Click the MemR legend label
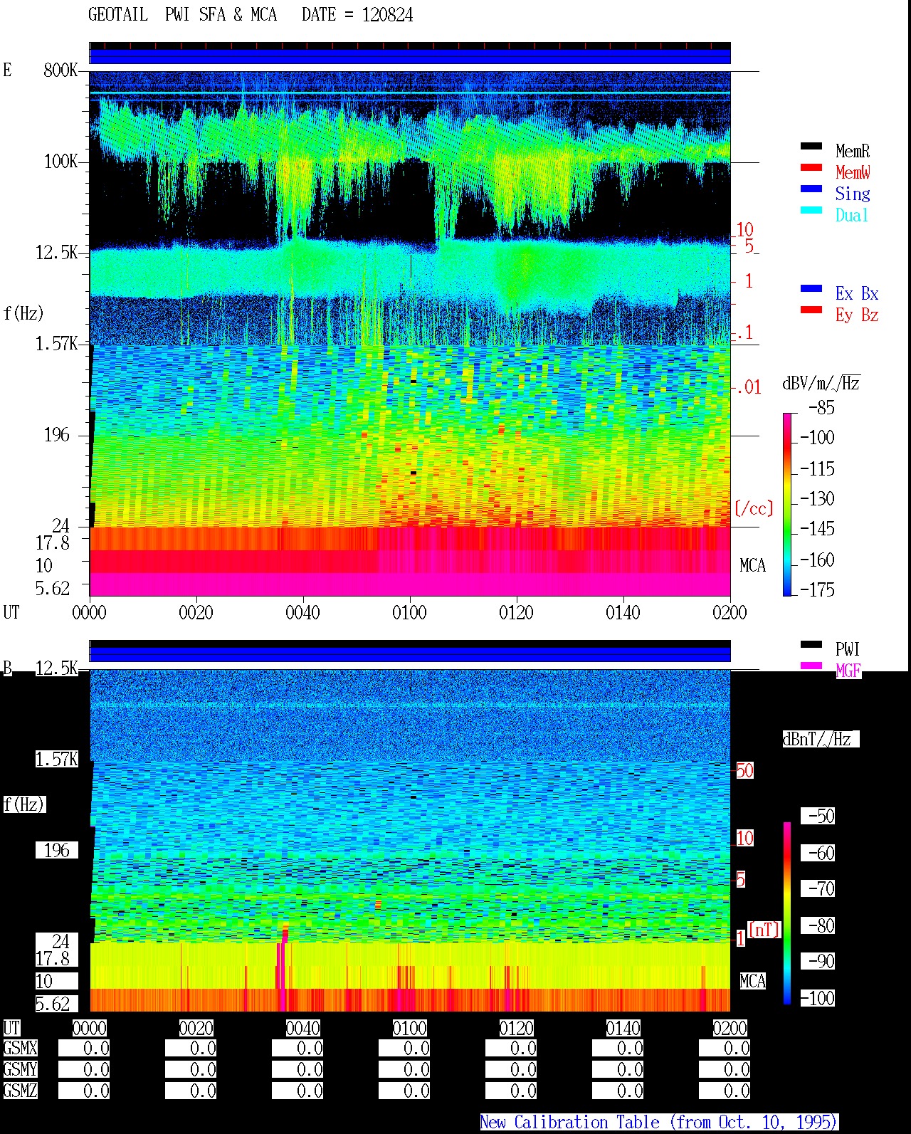 pyautogui.click(x=853, y=151)
